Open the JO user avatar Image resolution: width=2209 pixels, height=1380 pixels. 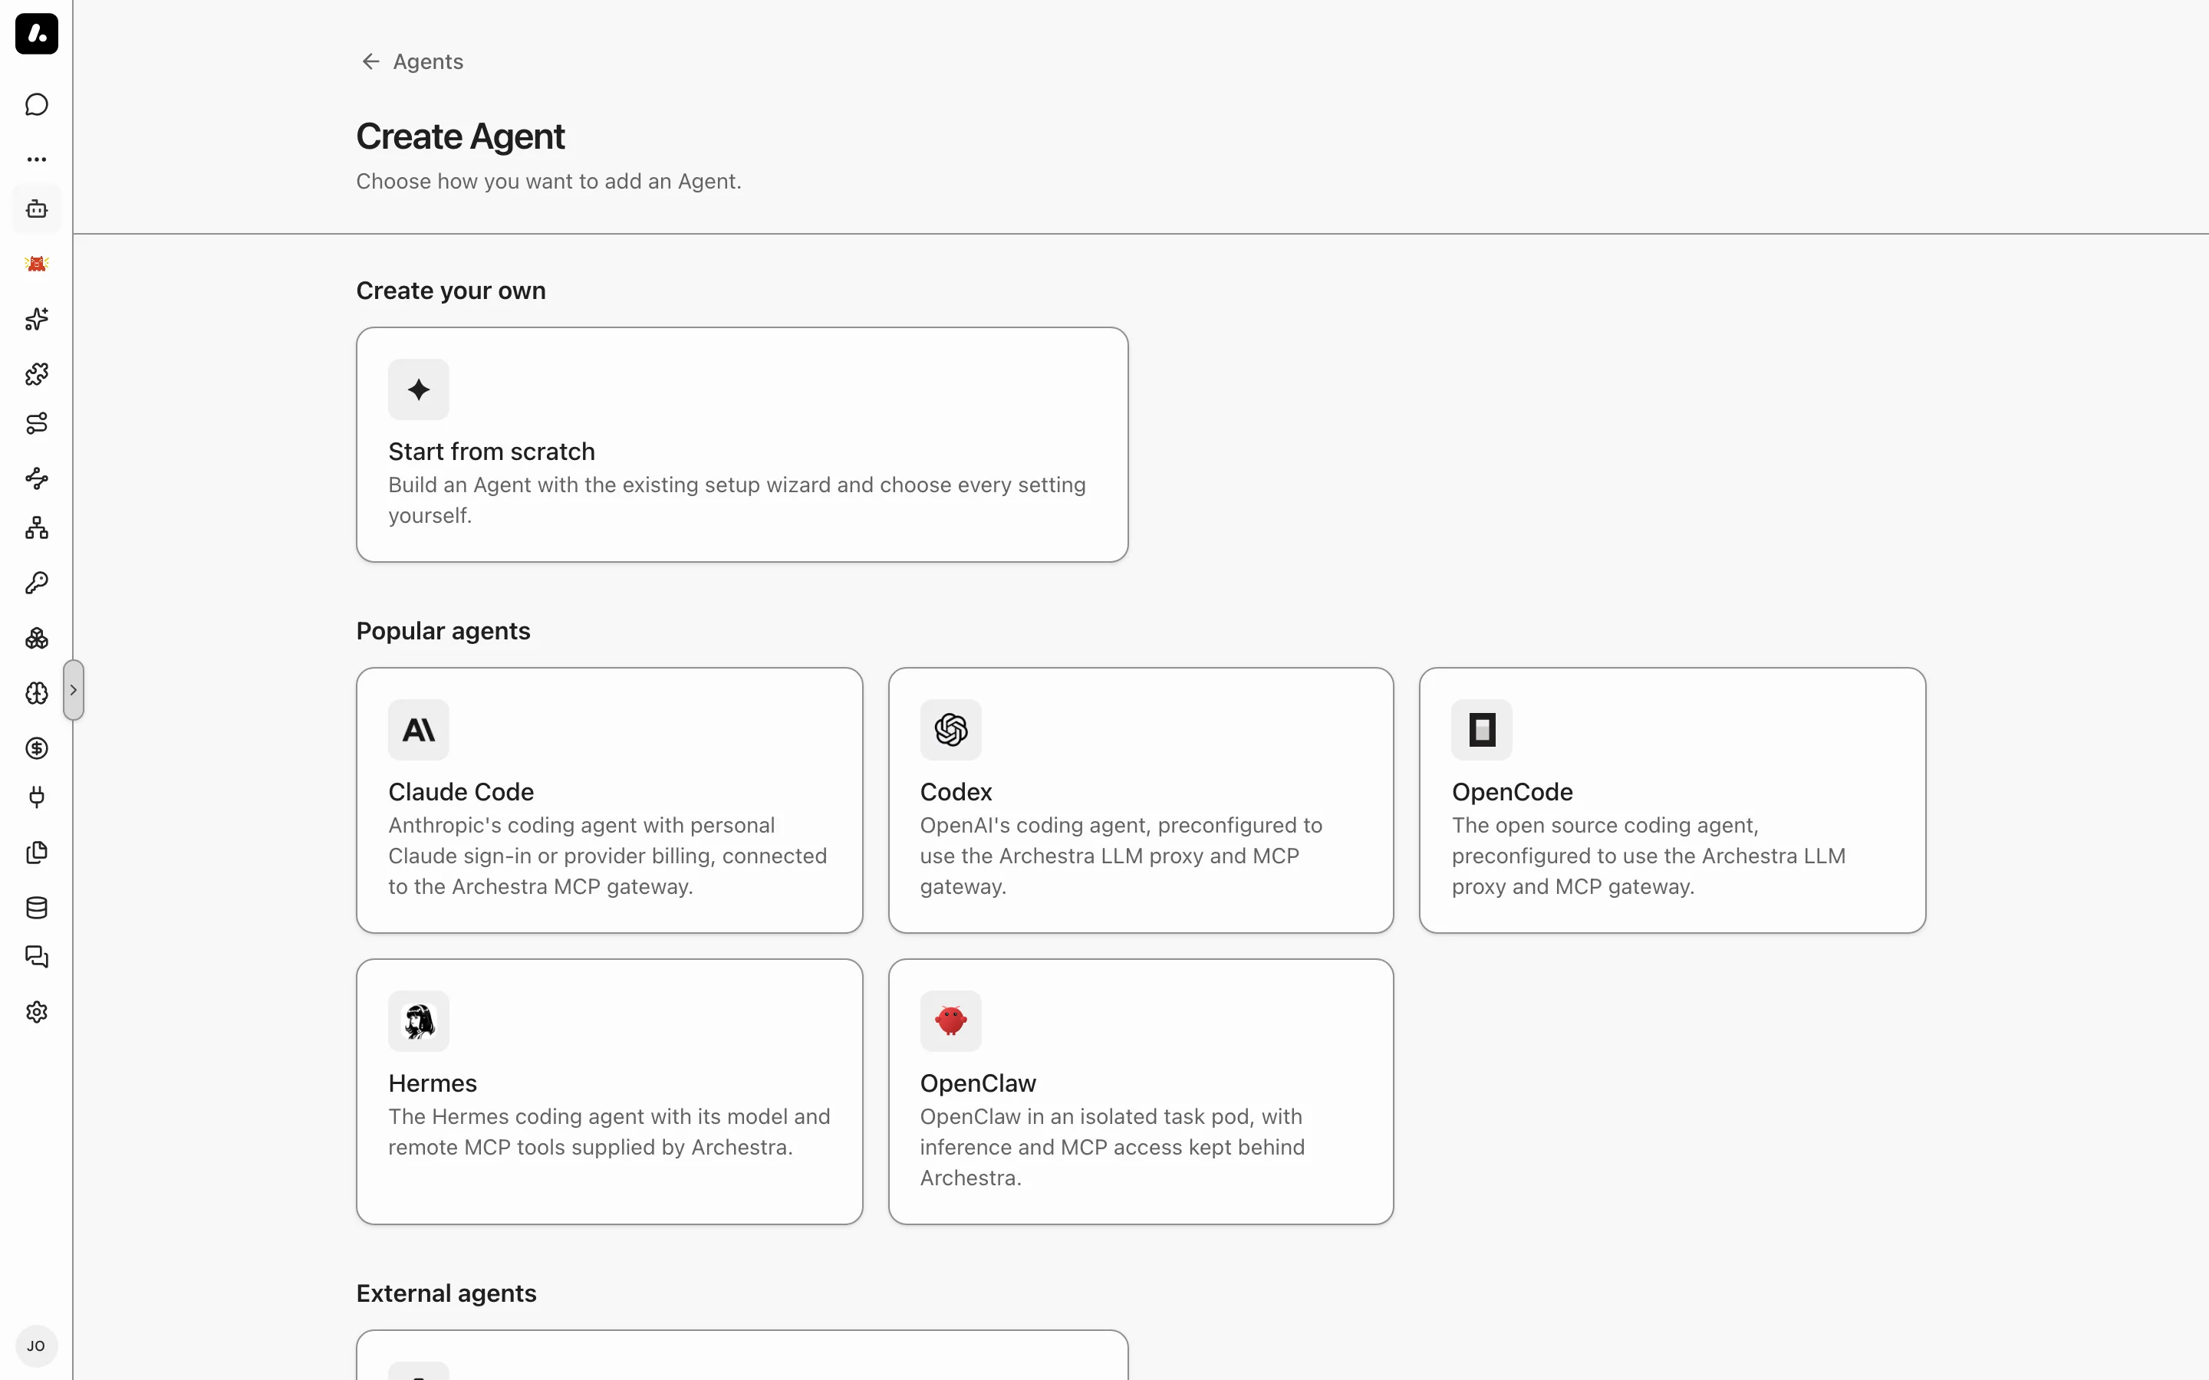37,1346
